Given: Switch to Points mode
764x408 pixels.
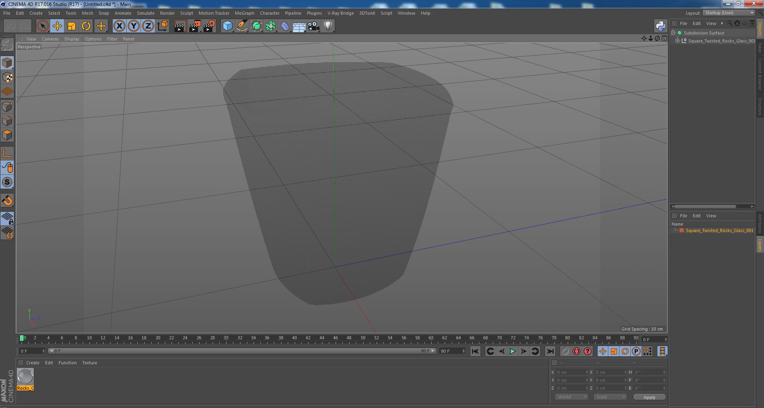Looking at the screenshot, I should 7,106.
